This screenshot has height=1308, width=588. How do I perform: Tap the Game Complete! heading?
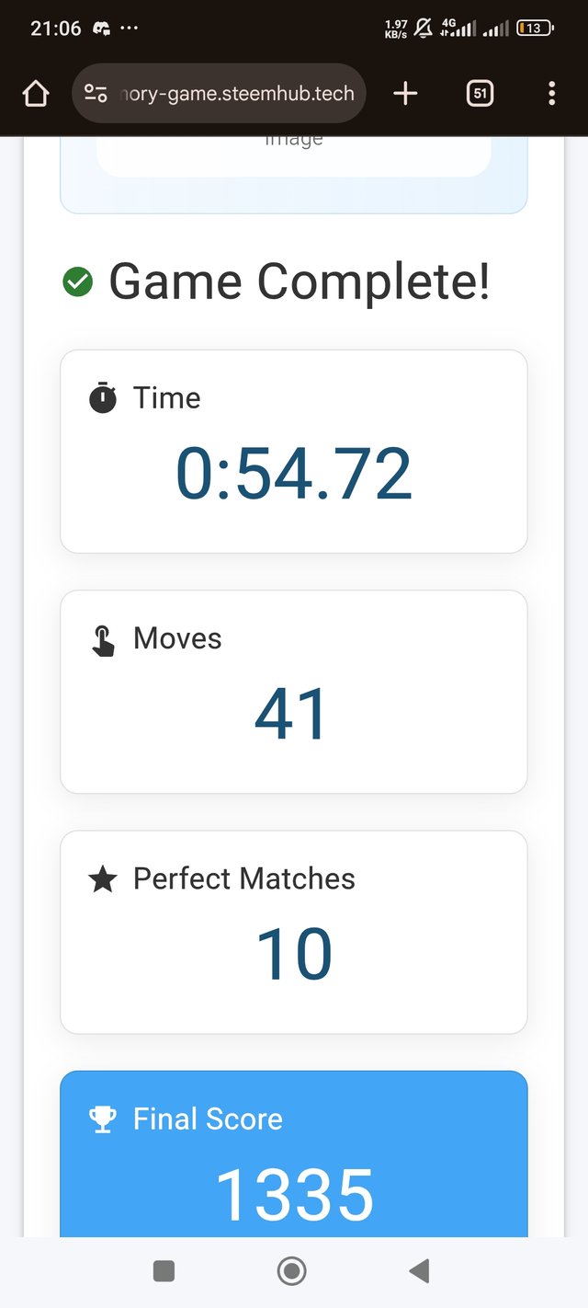(300, 281)
